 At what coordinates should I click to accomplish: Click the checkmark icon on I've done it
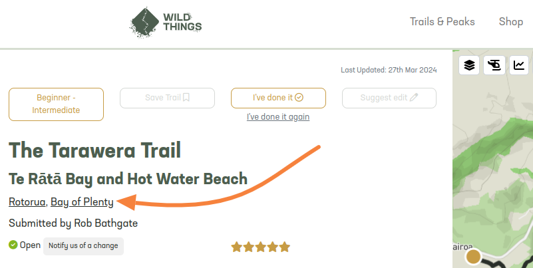(299, 98)
